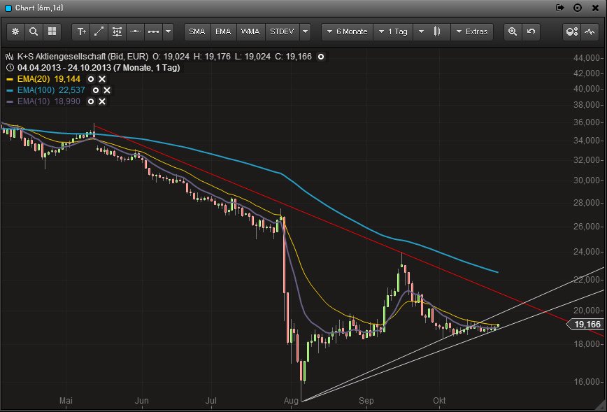This screenshot has height=412, width=607.
Task: Click the EMA(10) 18,990 legend label
Action: coord(49,101)
